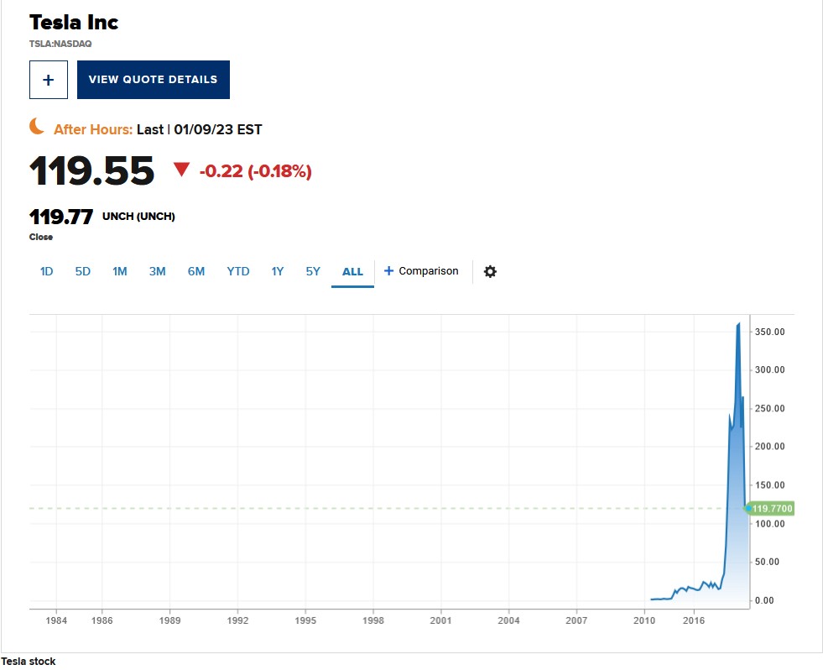823x670 pixels.
Task: Click the 119.55 last price
Action: 91,171
